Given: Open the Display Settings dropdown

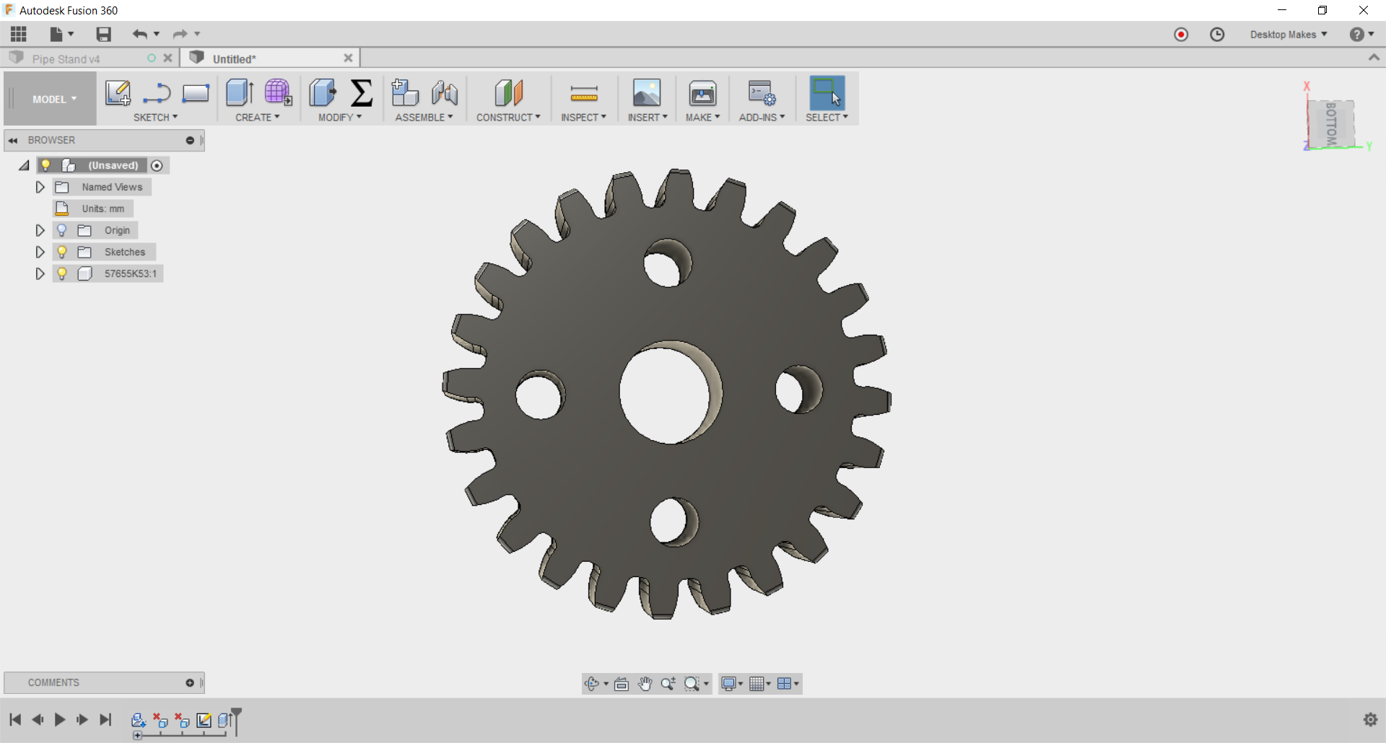Looking at the screenshot, I should click(x=731, y=684).
